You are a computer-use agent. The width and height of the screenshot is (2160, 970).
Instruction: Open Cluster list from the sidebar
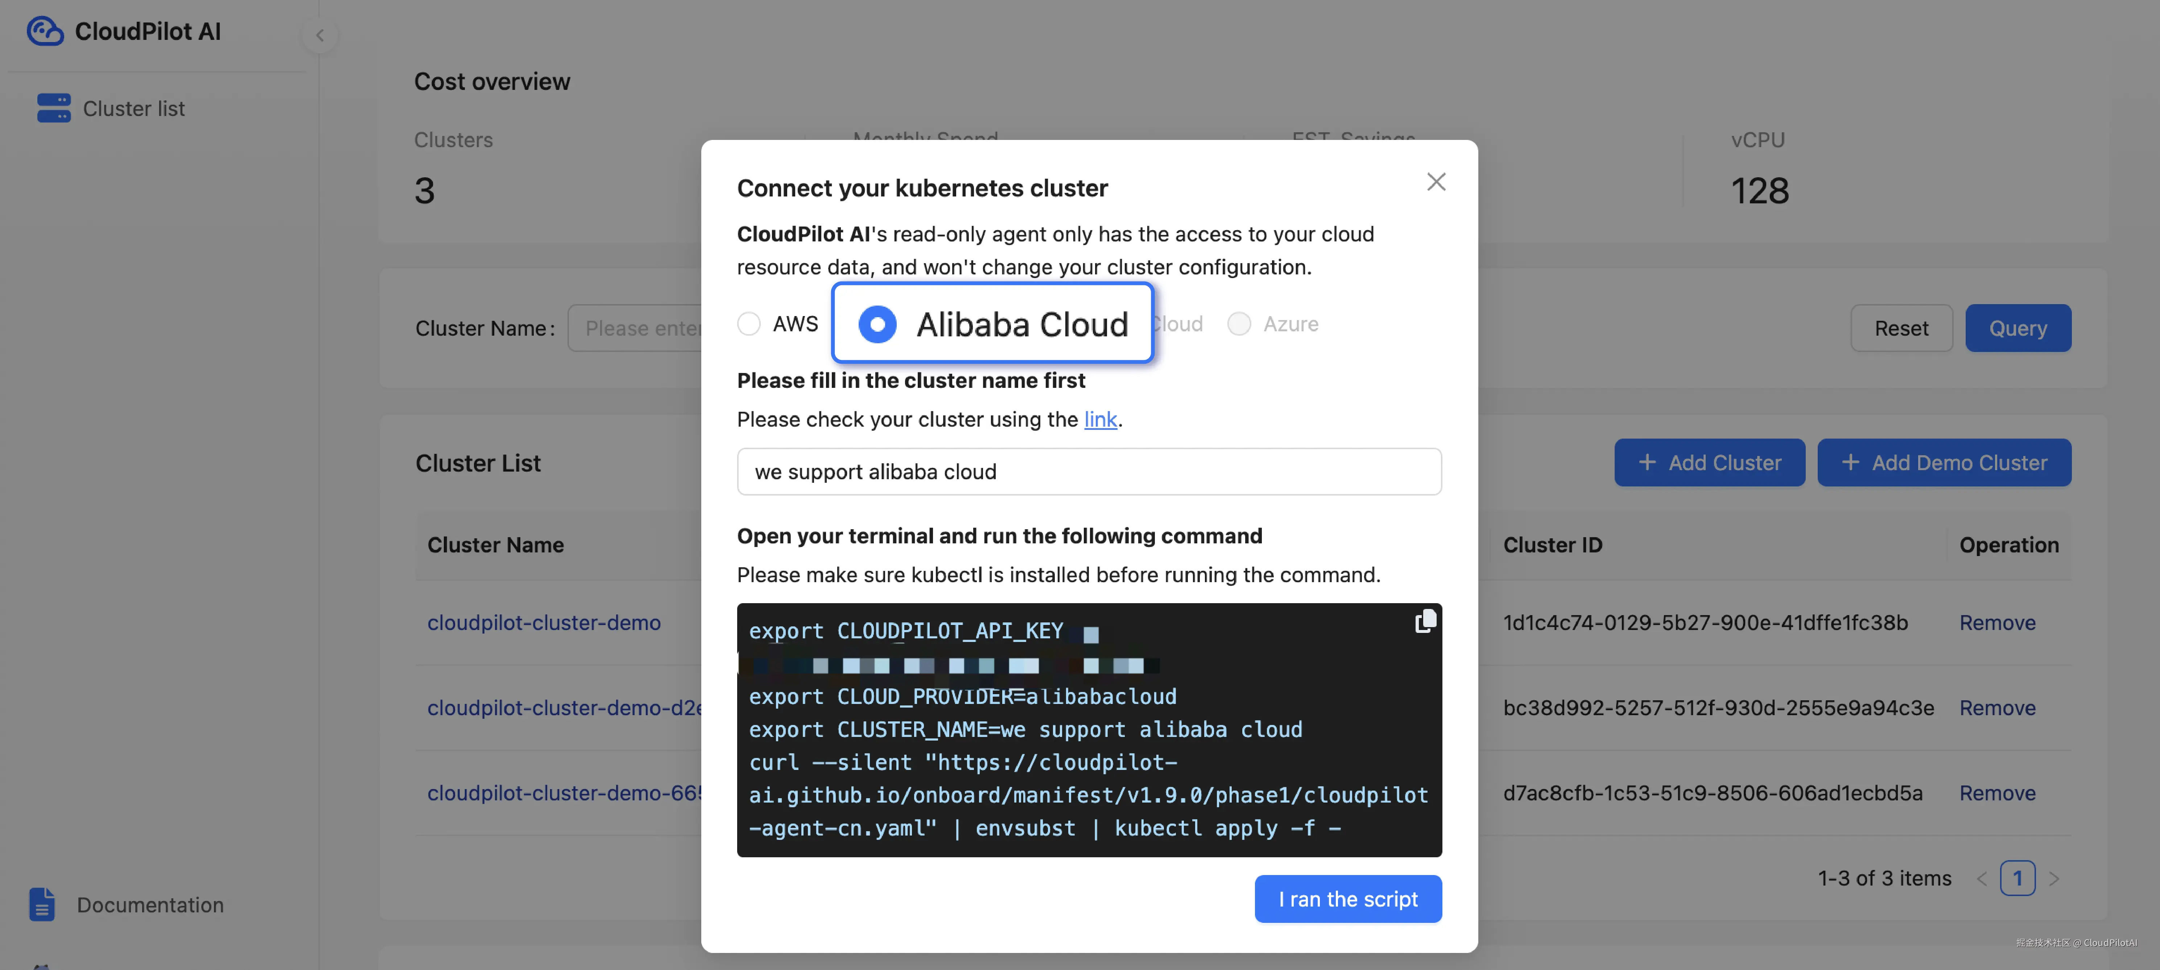point(133,108)
